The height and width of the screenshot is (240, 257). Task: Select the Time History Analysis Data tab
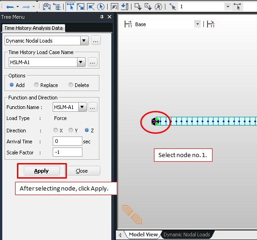pyautogui.click(x=33, y=28)
